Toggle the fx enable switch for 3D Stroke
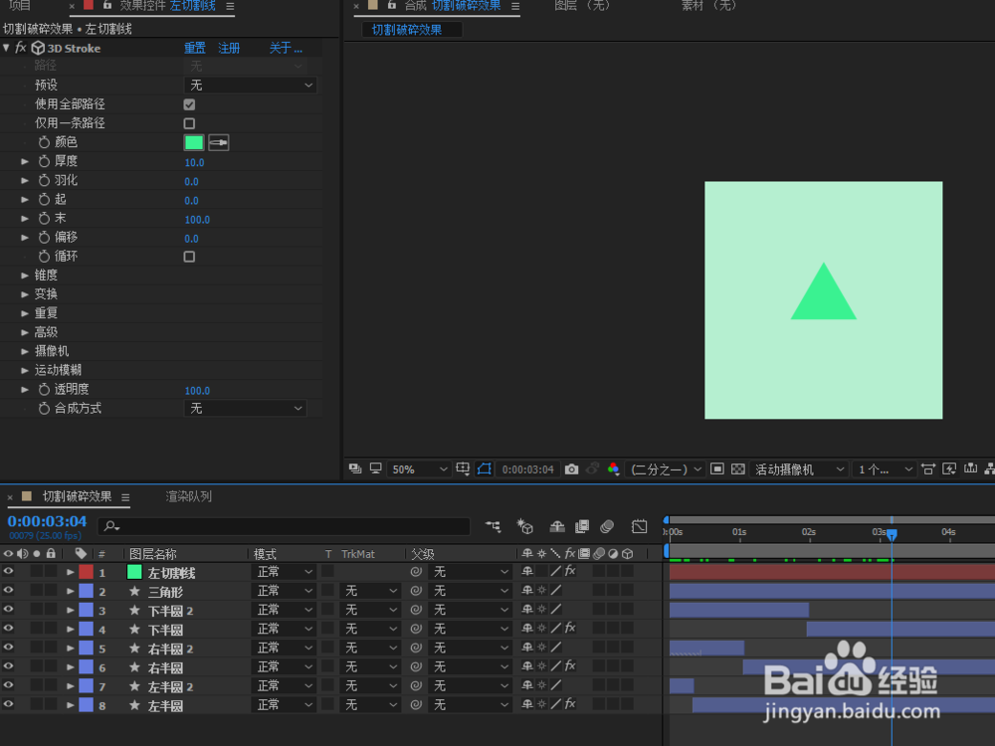The image size is (995, 746). coord(20,48)
